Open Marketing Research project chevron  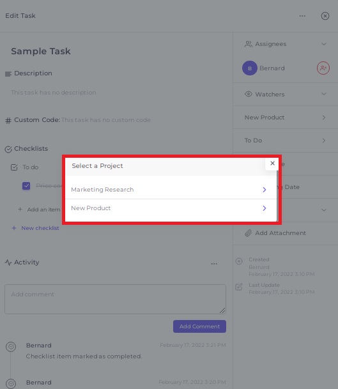(265, 190)
